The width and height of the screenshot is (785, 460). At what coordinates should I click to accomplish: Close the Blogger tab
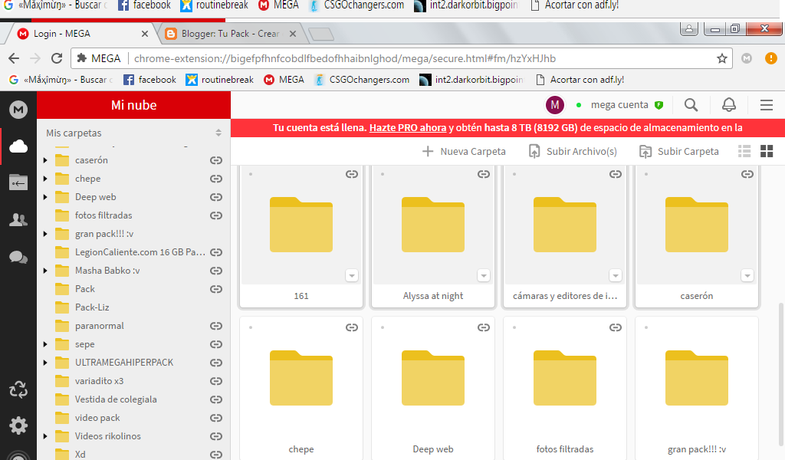coord(293,34)
